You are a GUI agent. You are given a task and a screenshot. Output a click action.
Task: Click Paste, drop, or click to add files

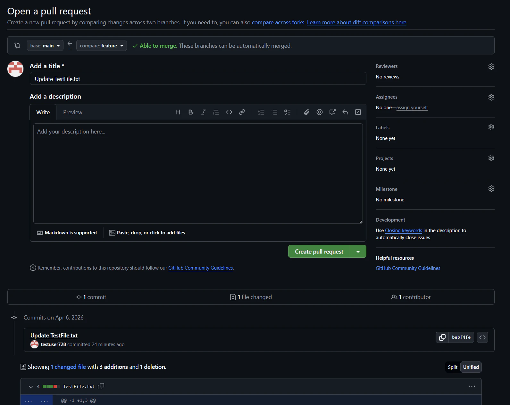tap(147, 233)
